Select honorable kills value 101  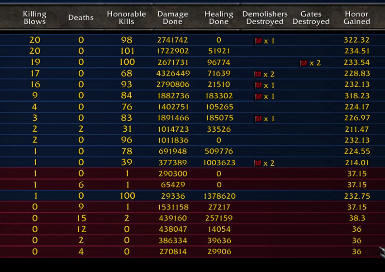click(x=127, y=51)
